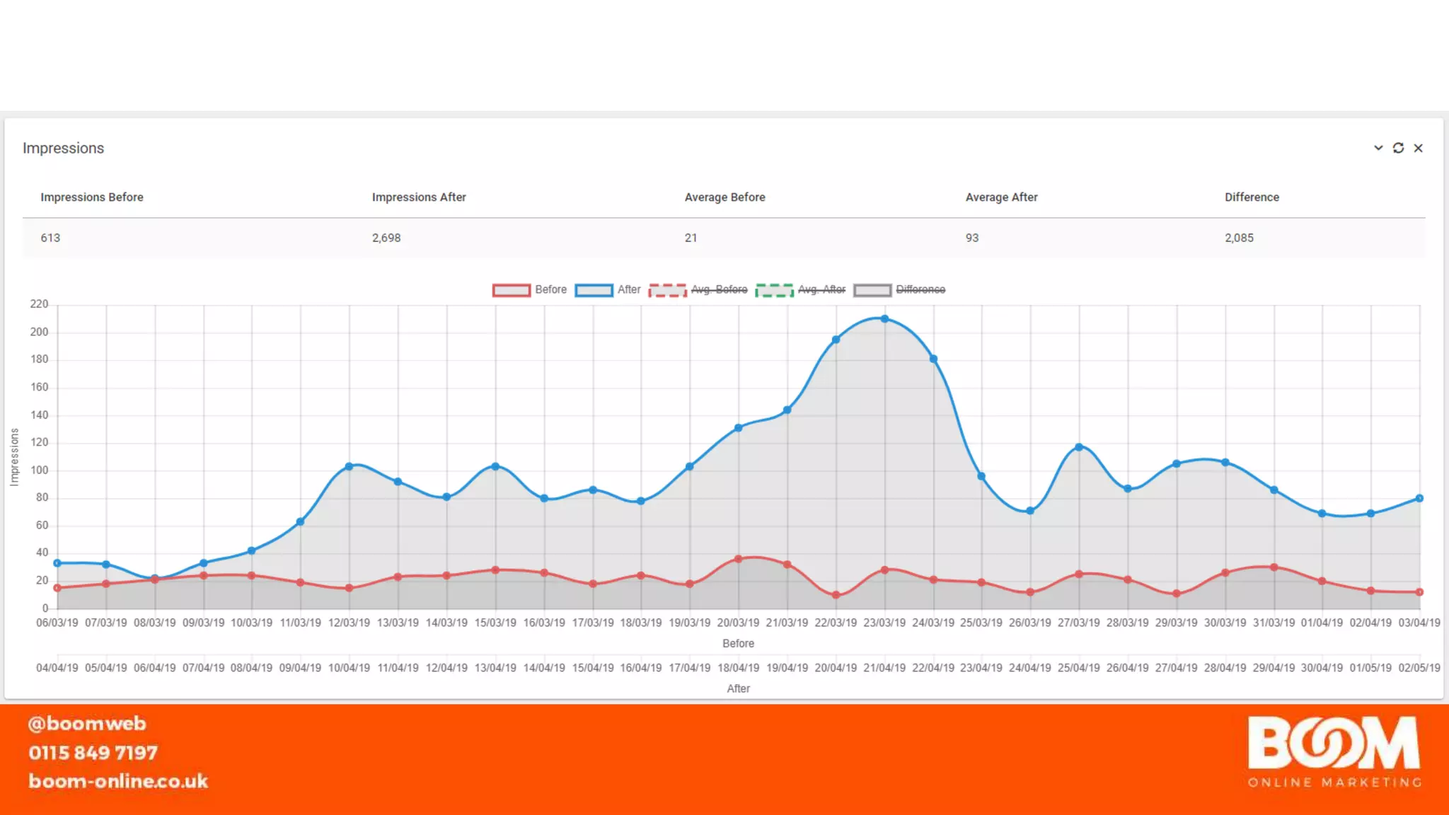Click the red Before legend swatch

coord(512,290)
